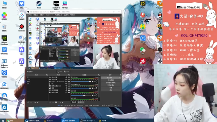Click the 退出 exit button in Controls

(x=111, y=90)
